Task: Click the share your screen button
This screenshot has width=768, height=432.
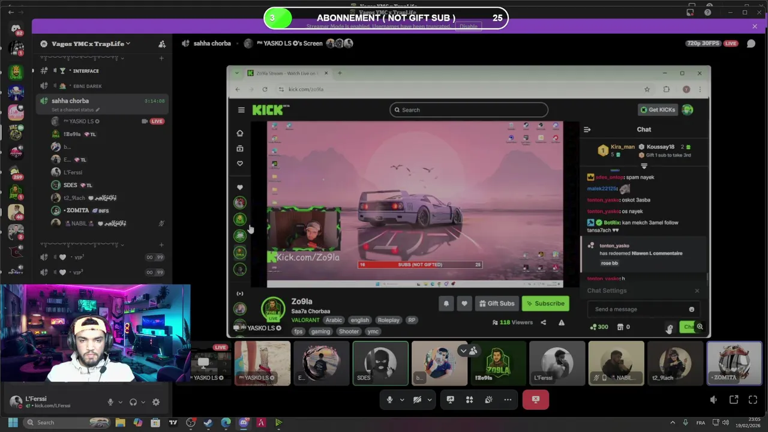Action: click(450, 400)
